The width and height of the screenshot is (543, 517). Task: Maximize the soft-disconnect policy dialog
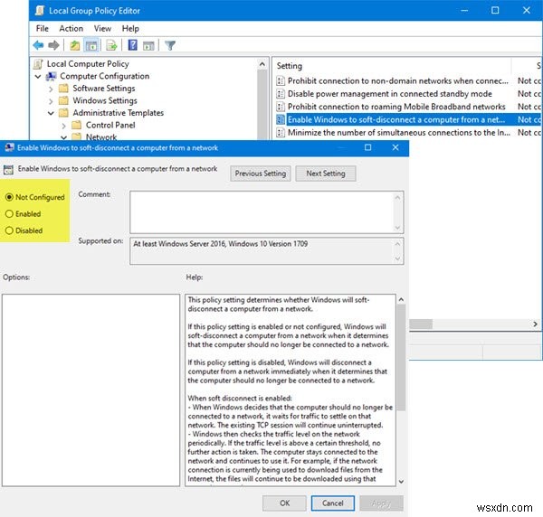click(367, 147)
